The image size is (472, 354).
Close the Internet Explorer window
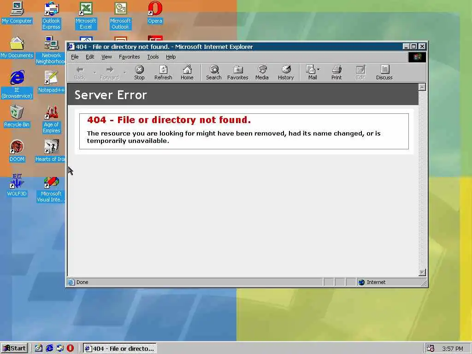click(422, 47)
